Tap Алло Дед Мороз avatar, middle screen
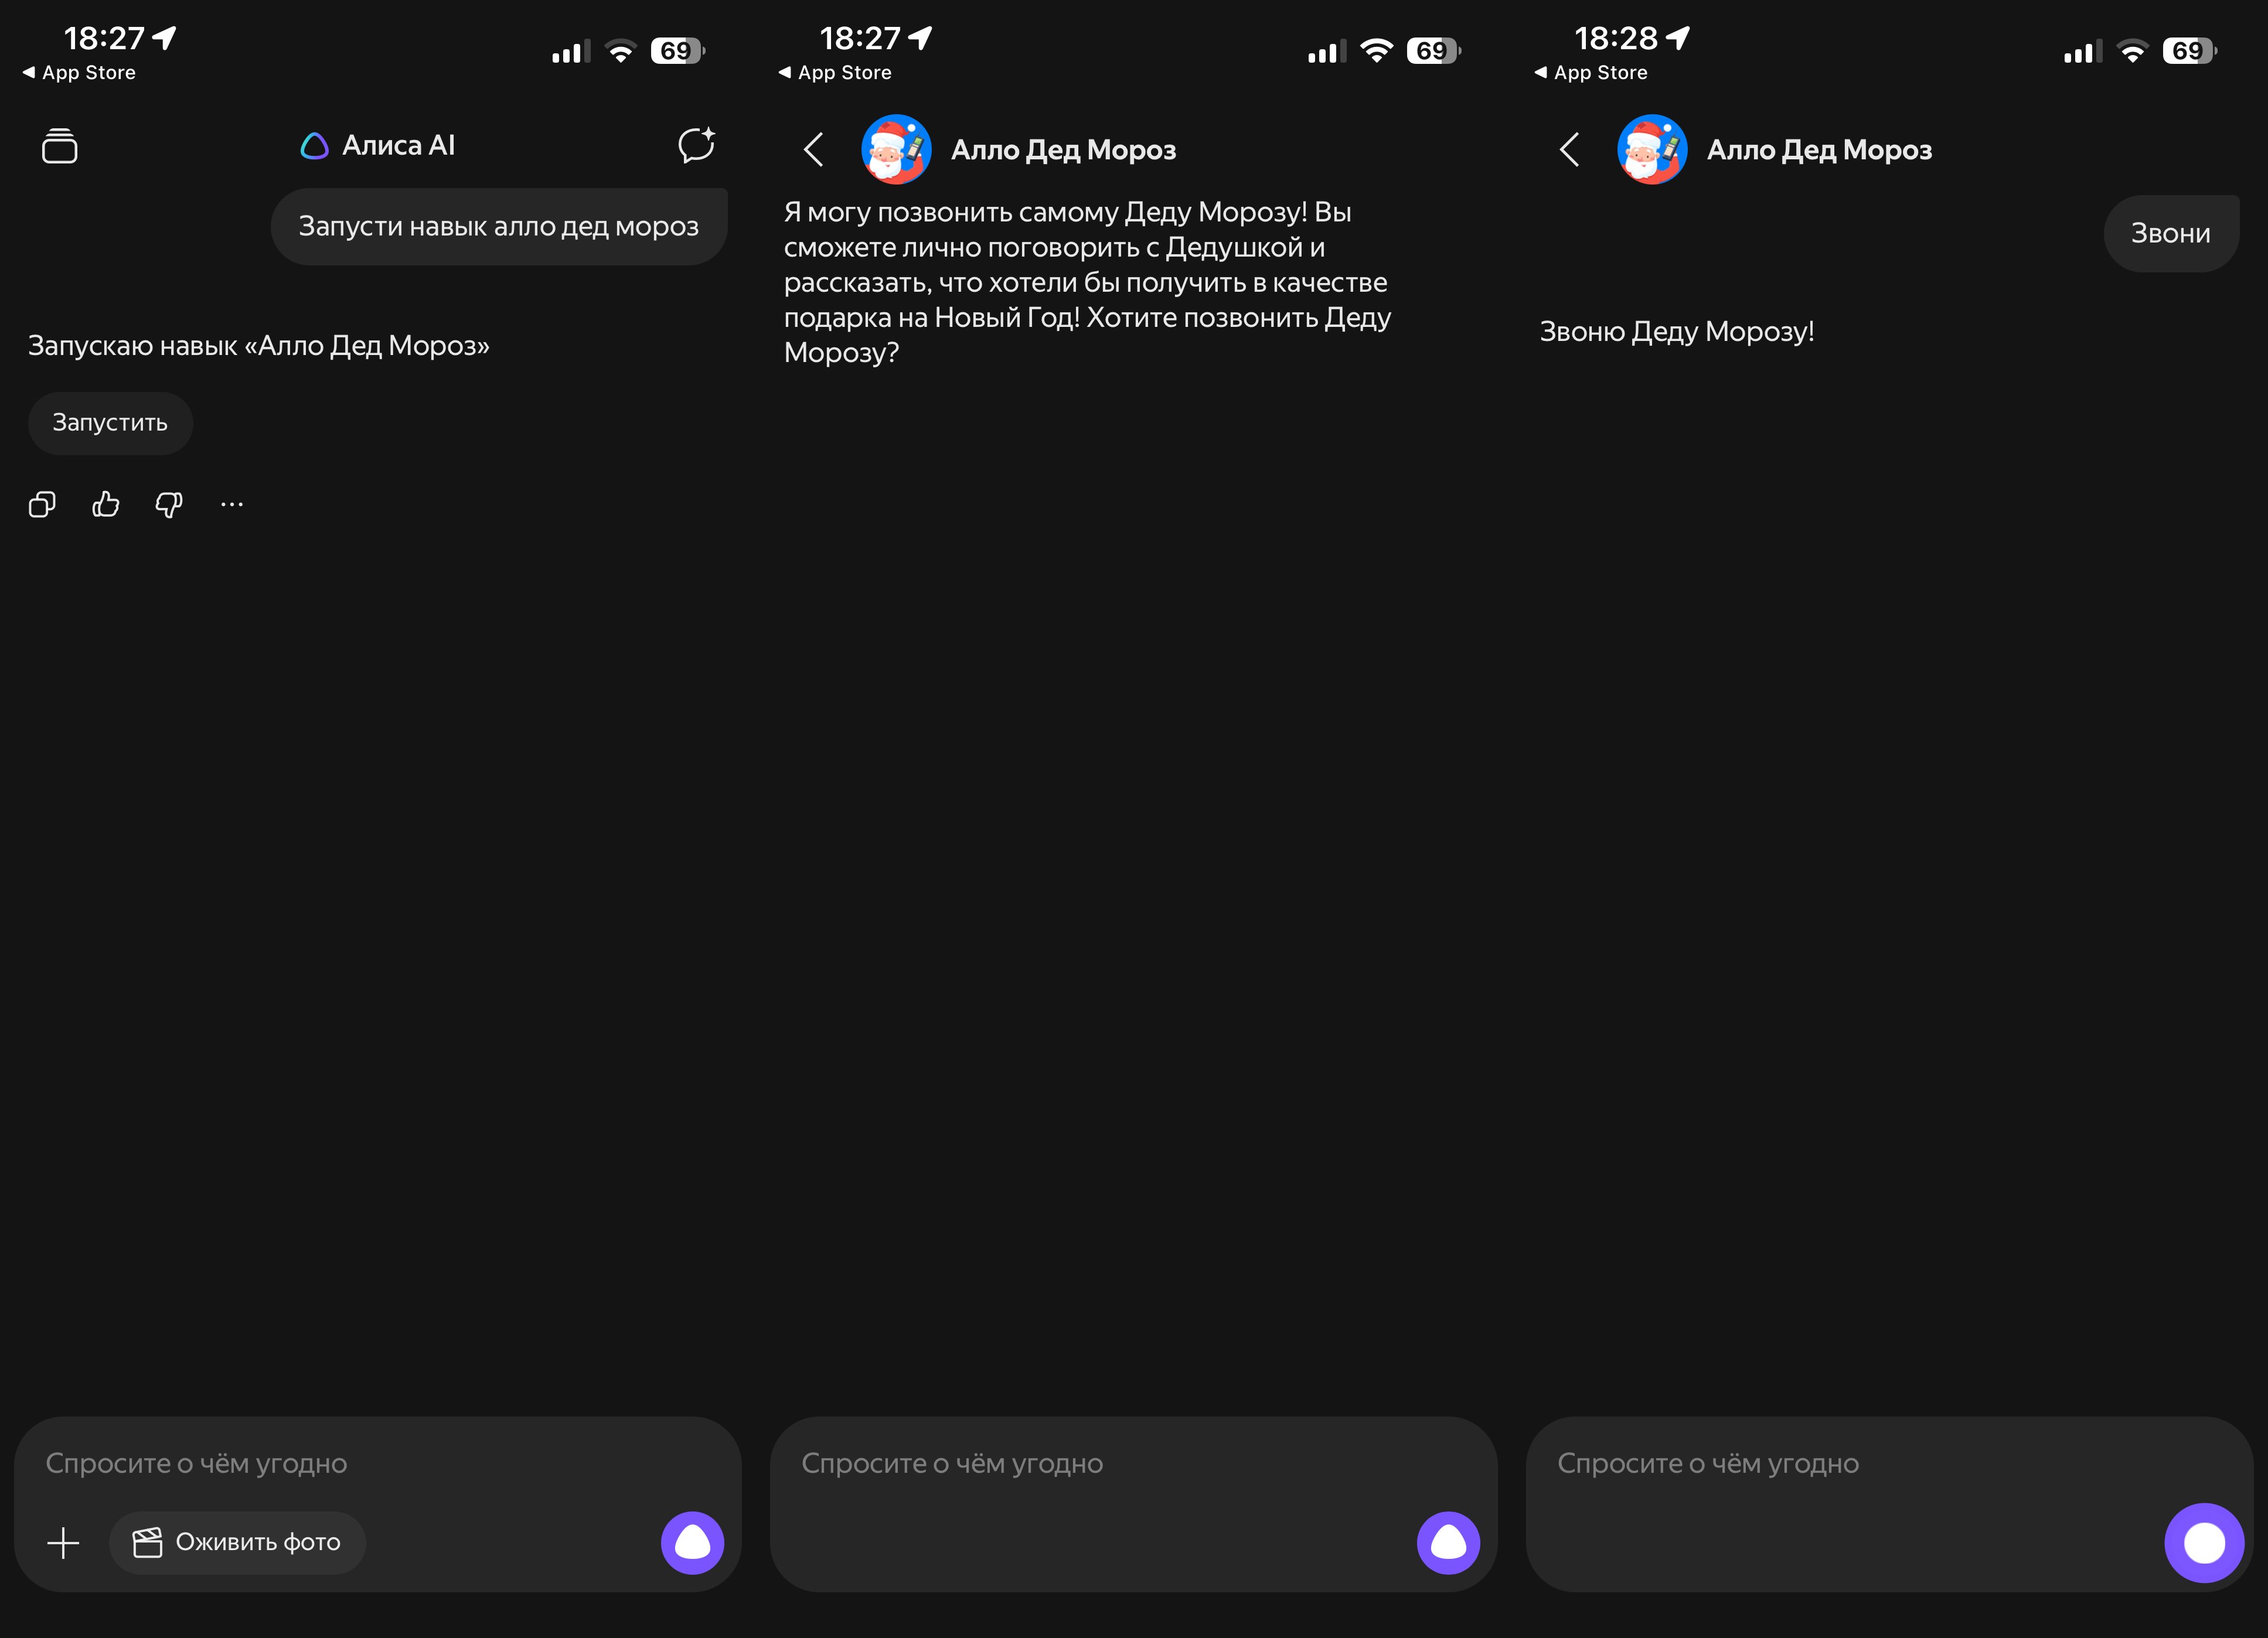This screenshot has height=1638, width=2268. 896,150
